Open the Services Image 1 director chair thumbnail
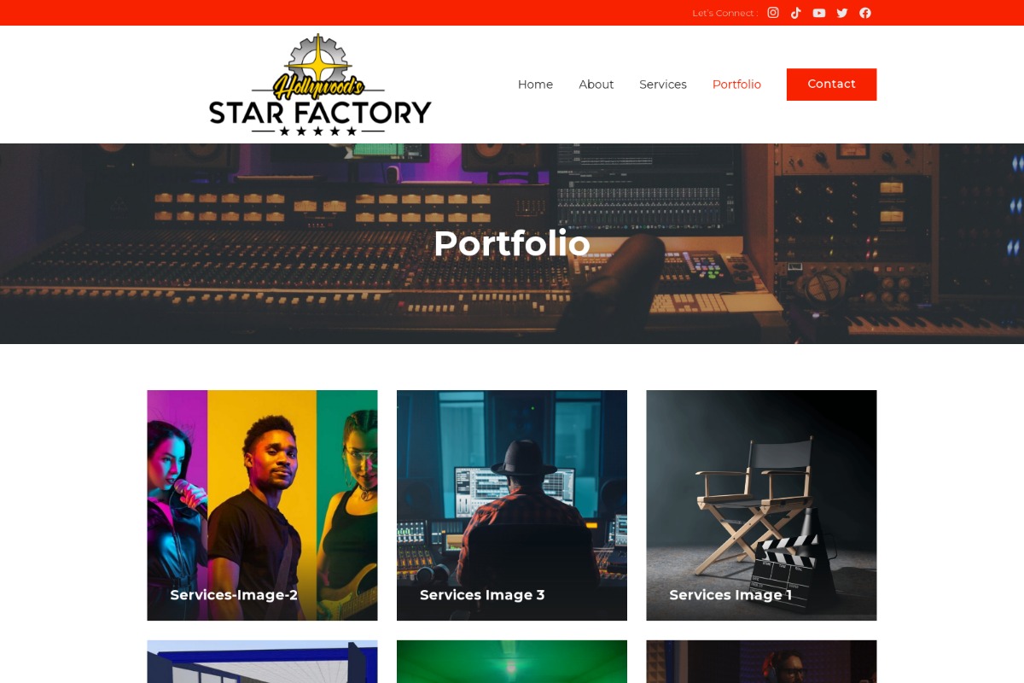 761,505
